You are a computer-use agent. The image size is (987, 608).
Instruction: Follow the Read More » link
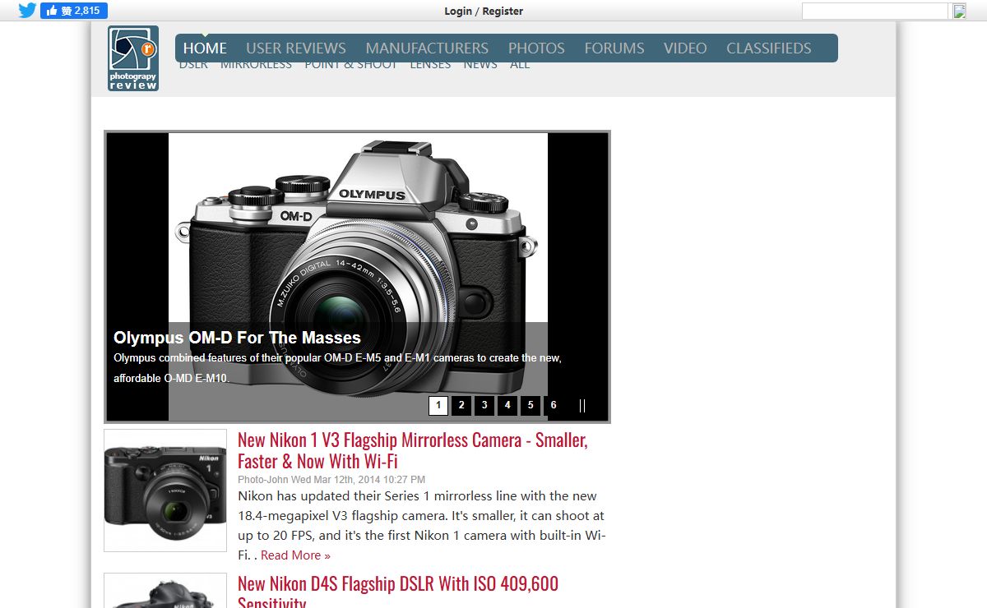295,555
